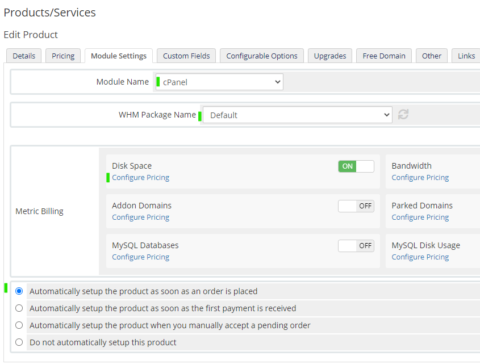
Task: Open the Module Name dropdown
Action: coord(219,82)
